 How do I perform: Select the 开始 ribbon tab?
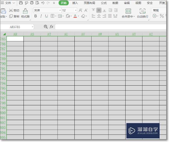click(x=64, y=3)
